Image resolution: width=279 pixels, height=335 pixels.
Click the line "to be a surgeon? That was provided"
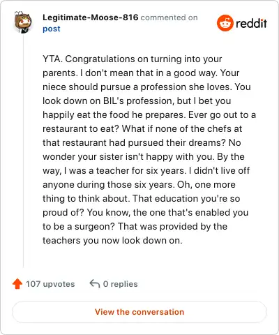pyautogui.click(x=135, y=227)
